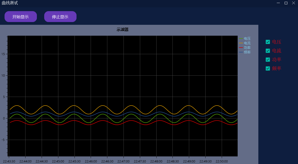
Task: Toggle the 电流 checkbox
Action: pyautogui.click(x=268, y=51)
